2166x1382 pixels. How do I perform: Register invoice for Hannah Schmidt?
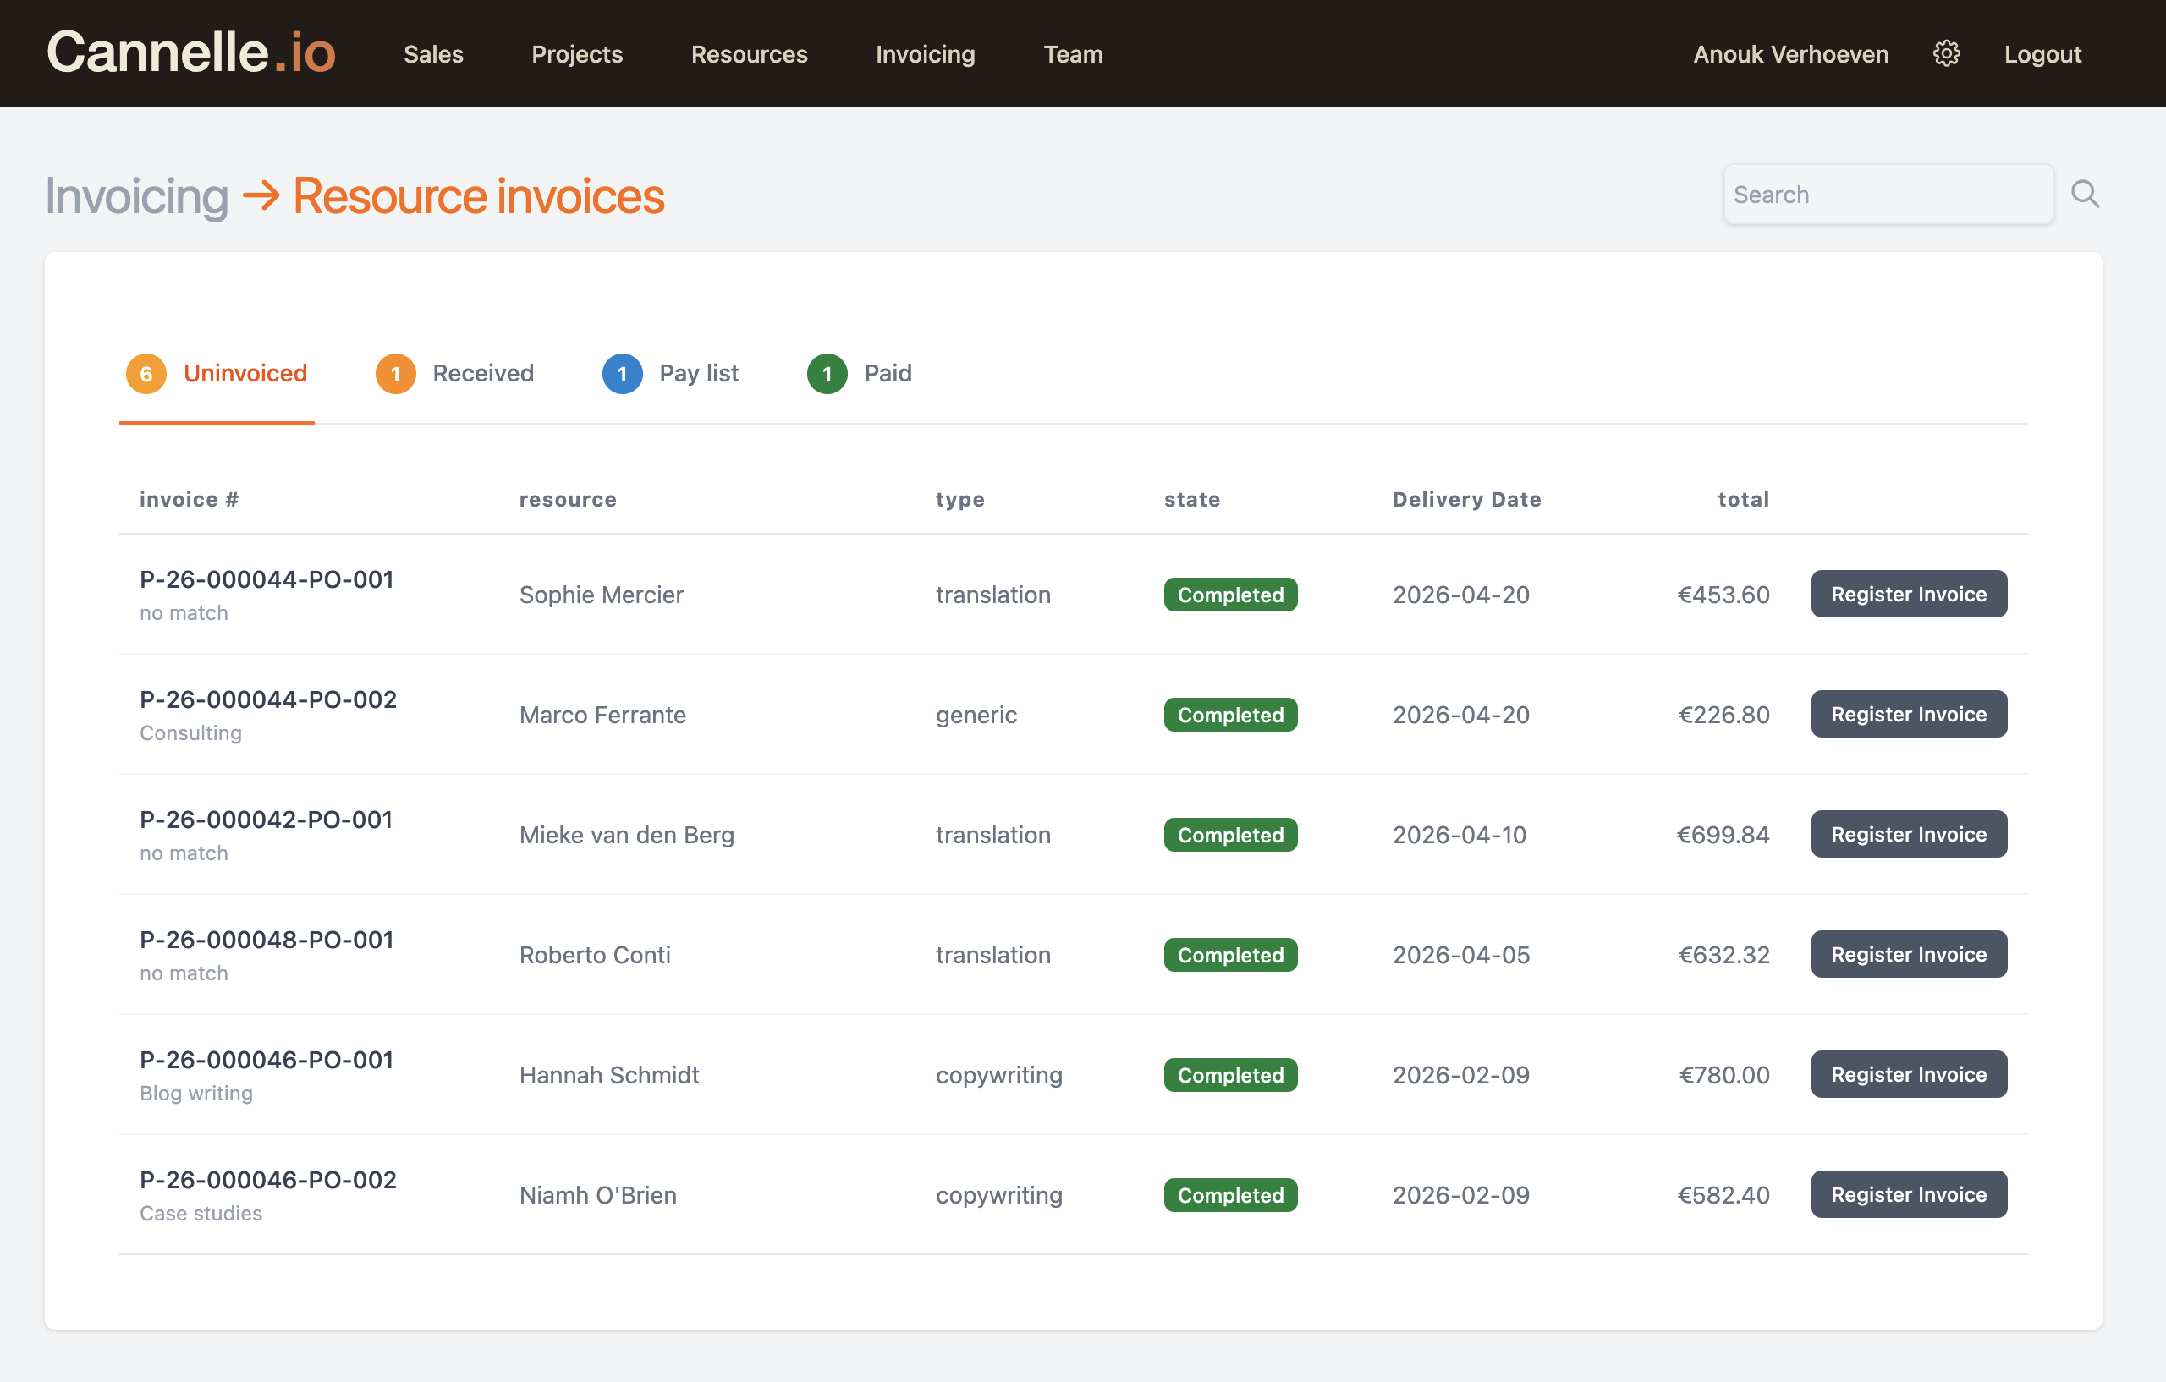click(x=1908, y=1073)
